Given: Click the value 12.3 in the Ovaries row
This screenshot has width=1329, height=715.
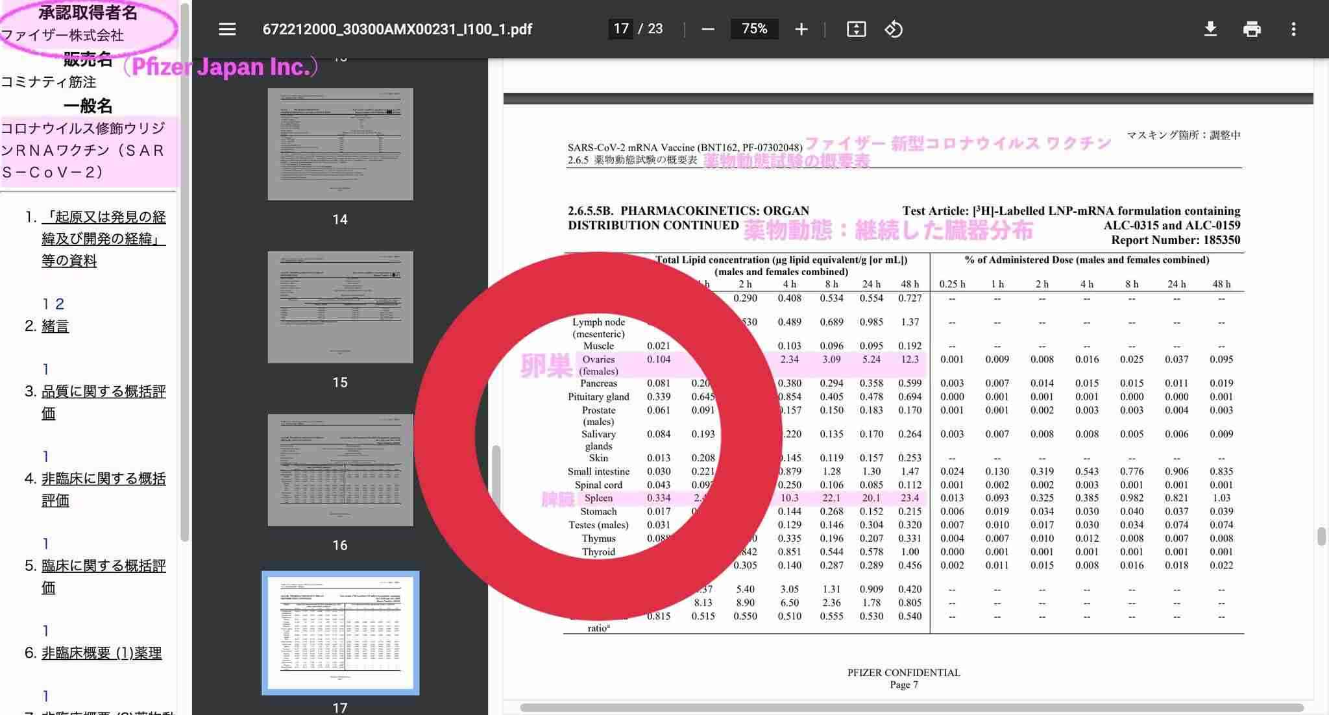Looking at the screenshot, I should click(910, 359).
